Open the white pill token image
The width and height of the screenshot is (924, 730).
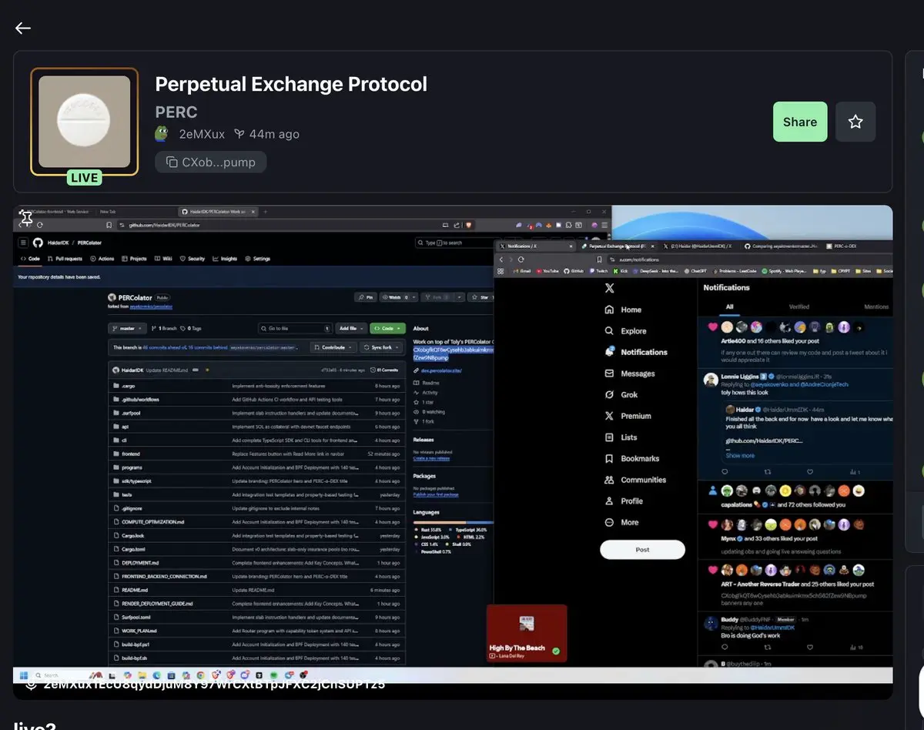(85, 122)
